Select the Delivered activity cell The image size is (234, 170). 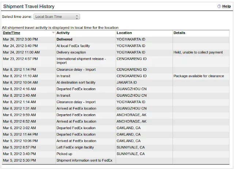(x=64, y=39)
